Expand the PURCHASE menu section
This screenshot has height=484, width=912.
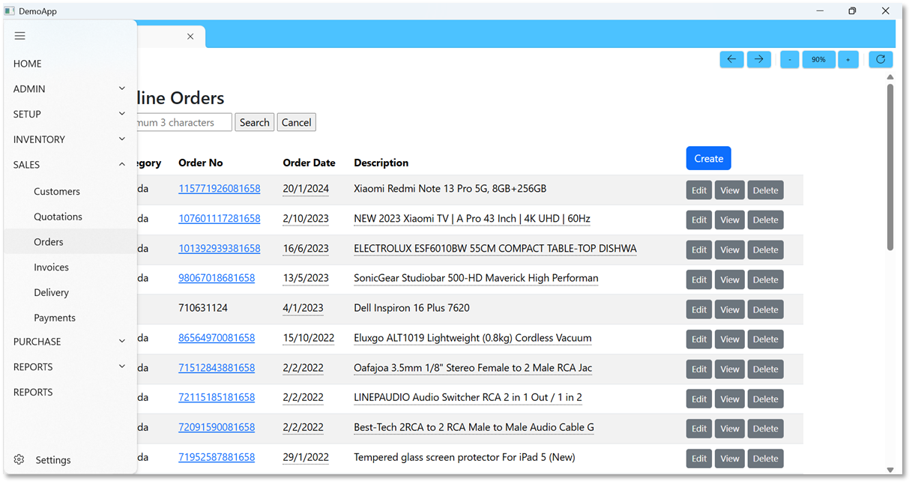69,342
